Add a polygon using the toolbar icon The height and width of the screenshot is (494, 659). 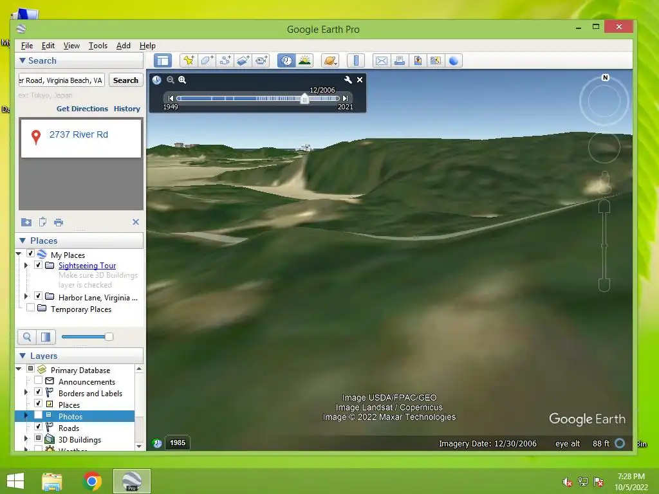point(207,60)
